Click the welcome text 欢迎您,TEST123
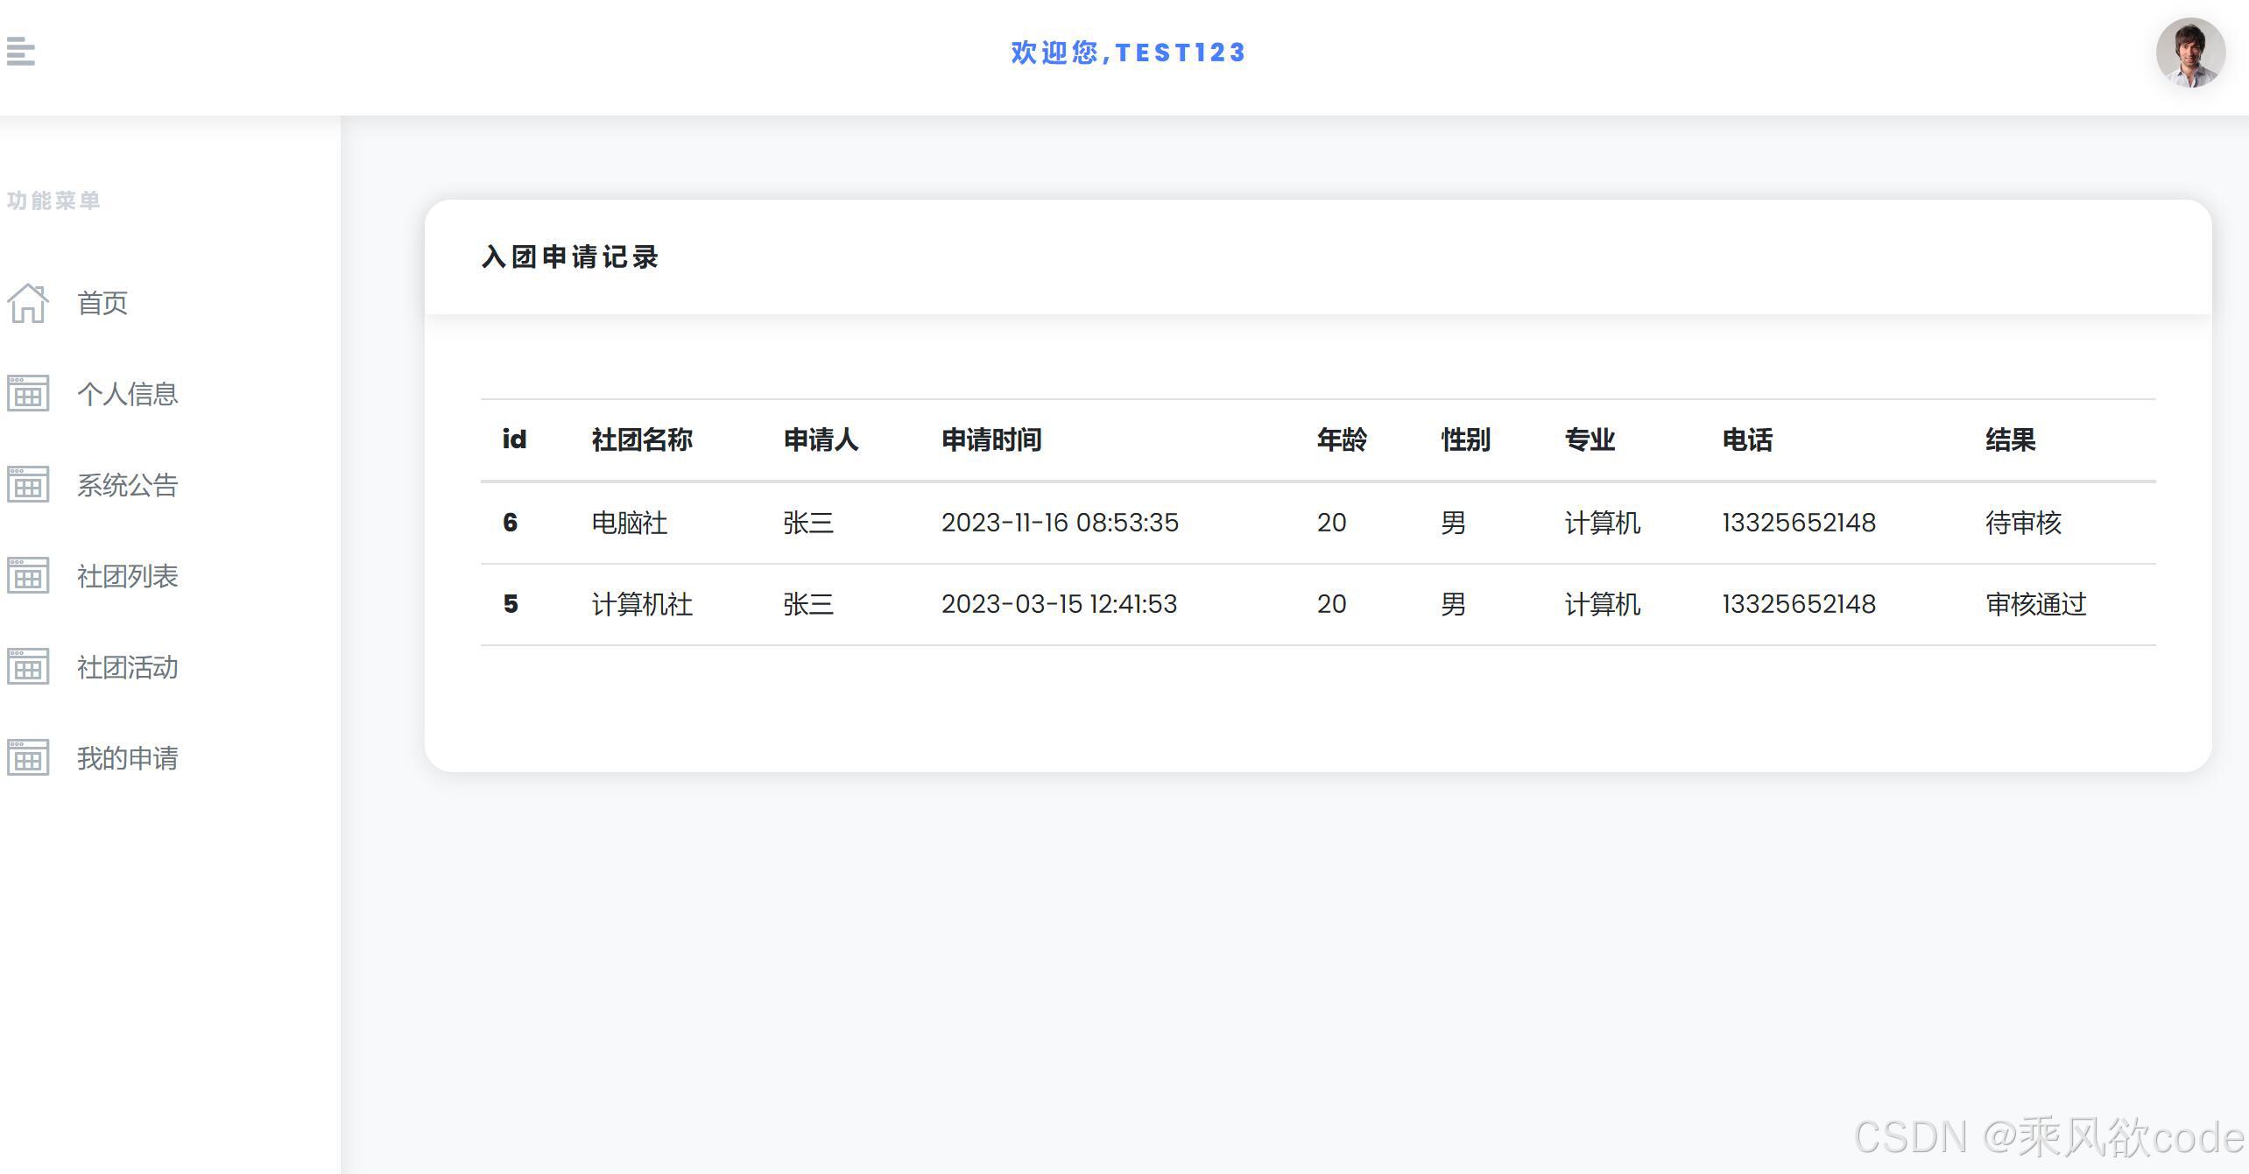Screen dimensions: 2249x1174 tap(1128, 53)
